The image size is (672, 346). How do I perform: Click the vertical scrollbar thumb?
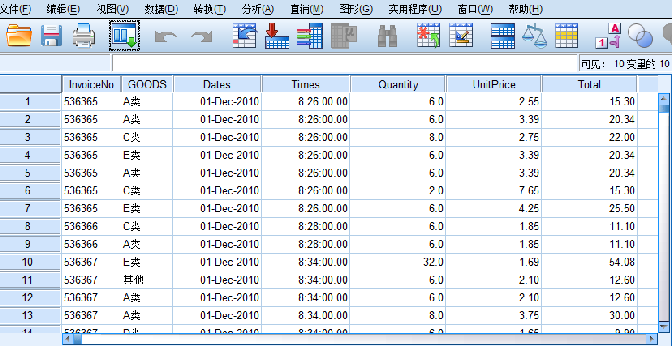[664, 108]
